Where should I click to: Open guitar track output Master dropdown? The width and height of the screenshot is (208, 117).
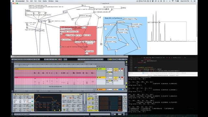point(110,74)
